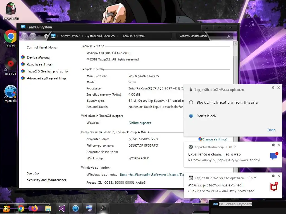Read the Microsoft Software License Terms link

tap(152, 175)
